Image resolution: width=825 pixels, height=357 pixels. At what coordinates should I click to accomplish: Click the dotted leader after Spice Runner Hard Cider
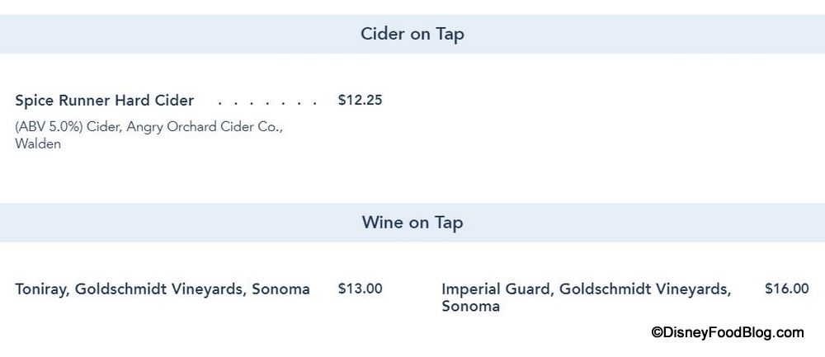267,103
